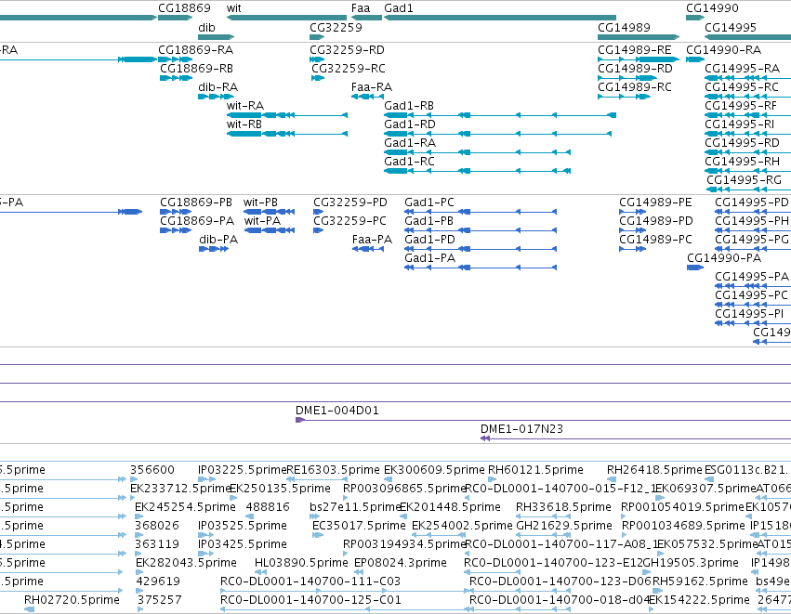Click the wit gene feature bar
This screenshot has width=791, height=614.
click(286, 18)
